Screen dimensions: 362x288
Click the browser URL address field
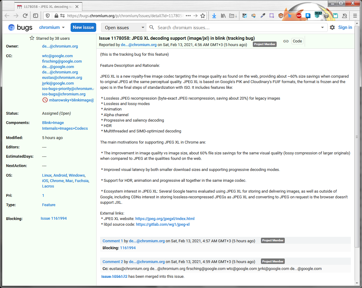pos(125,16)
